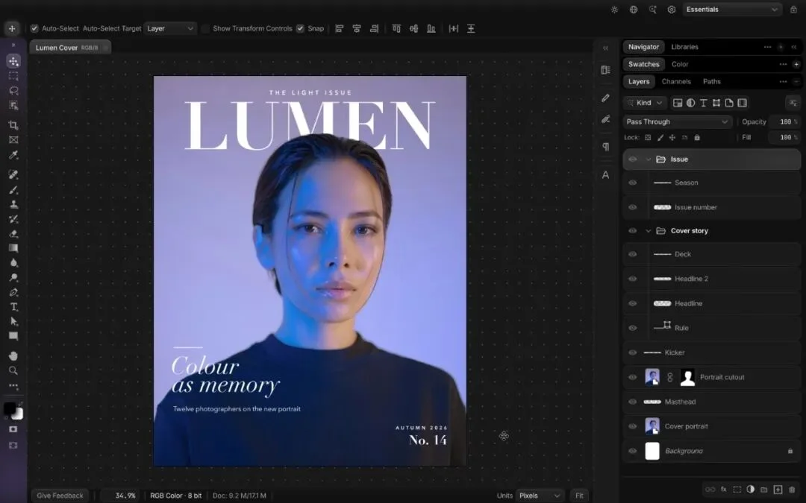Select the Blur tool
The height and width of the screenshot is (503, 806).
coord(13,263)
